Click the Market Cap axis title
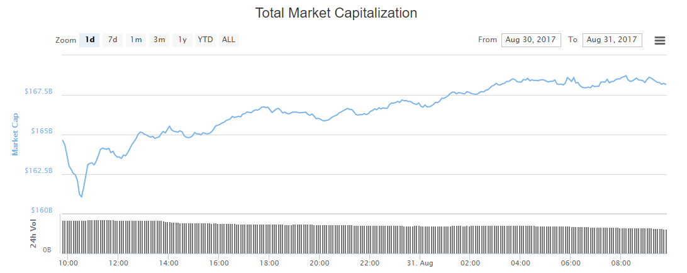Image resolution: width=687 pixels, height=273 pixels. (x=15, y=134)
